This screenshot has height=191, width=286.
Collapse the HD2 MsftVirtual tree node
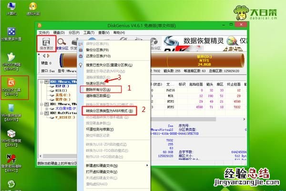coord(41,113)
